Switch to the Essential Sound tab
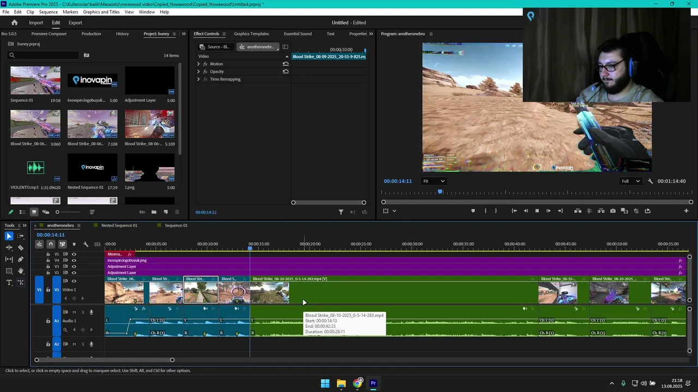This screenshot has width=698, height=392. [x=298, y=34]
